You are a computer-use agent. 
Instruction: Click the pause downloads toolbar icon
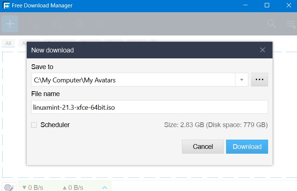click(57, 24)
